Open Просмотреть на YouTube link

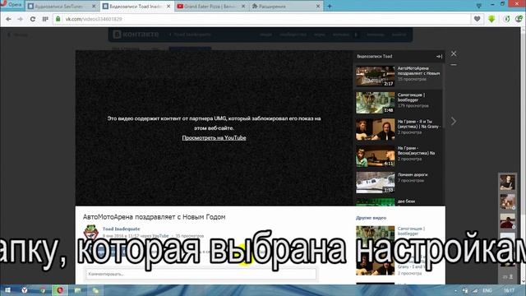214,137
